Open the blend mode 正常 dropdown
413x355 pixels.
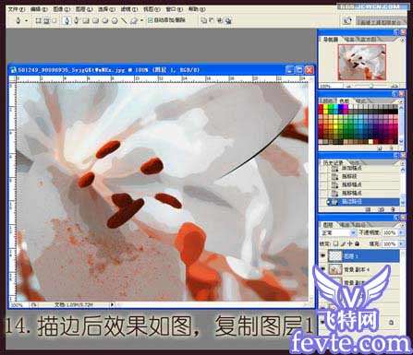338,233
